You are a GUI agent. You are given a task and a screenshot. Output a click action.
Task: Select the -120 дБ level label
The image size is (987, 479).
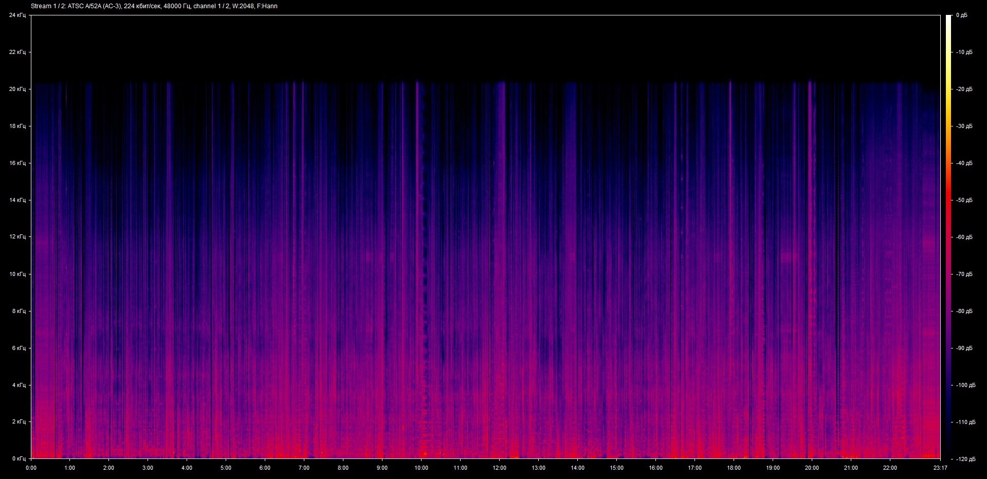(x=965, y=459)
